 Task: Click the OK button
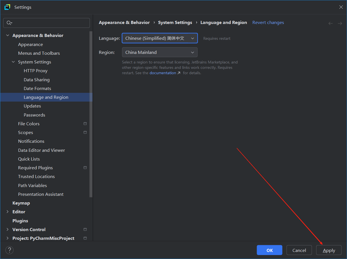[270, 250]
